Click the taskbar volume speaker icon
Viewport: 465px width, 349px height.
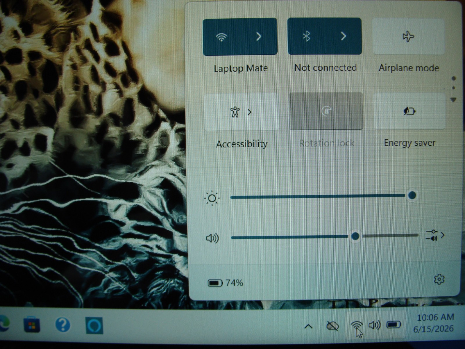(x=374, y=325)
